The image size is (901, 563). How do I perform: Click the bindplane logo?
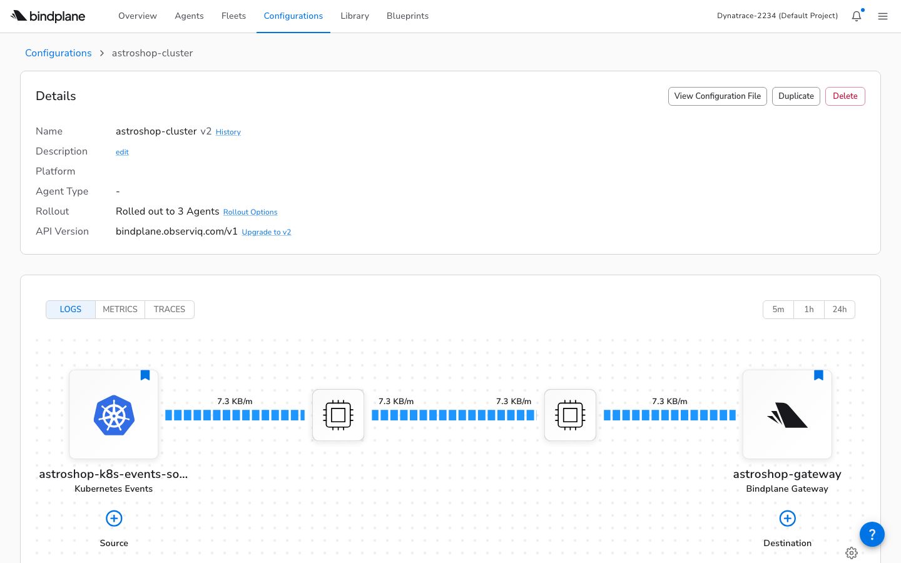pos(48,16)
